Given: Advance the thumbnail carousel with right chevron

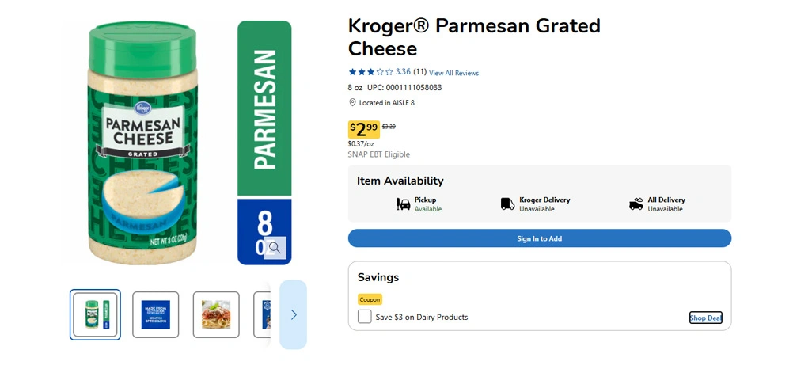Looking at the screenshot, I should coord(294,314).
